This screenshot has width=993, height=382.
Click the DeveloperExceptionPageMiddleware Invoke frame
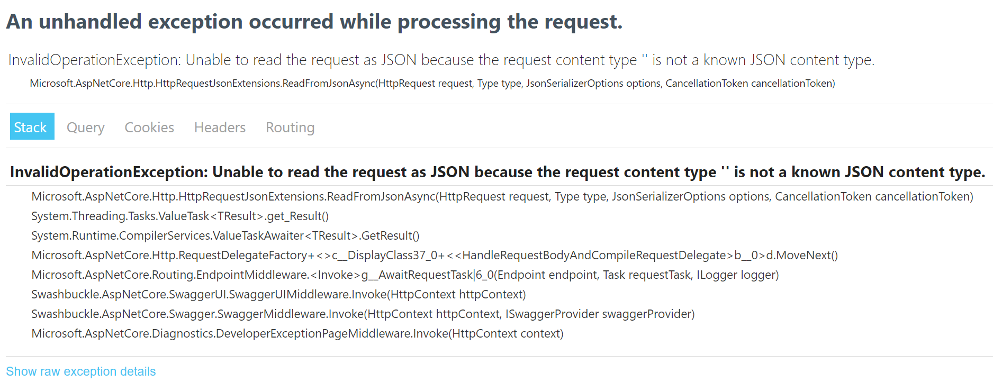[297, 333]
